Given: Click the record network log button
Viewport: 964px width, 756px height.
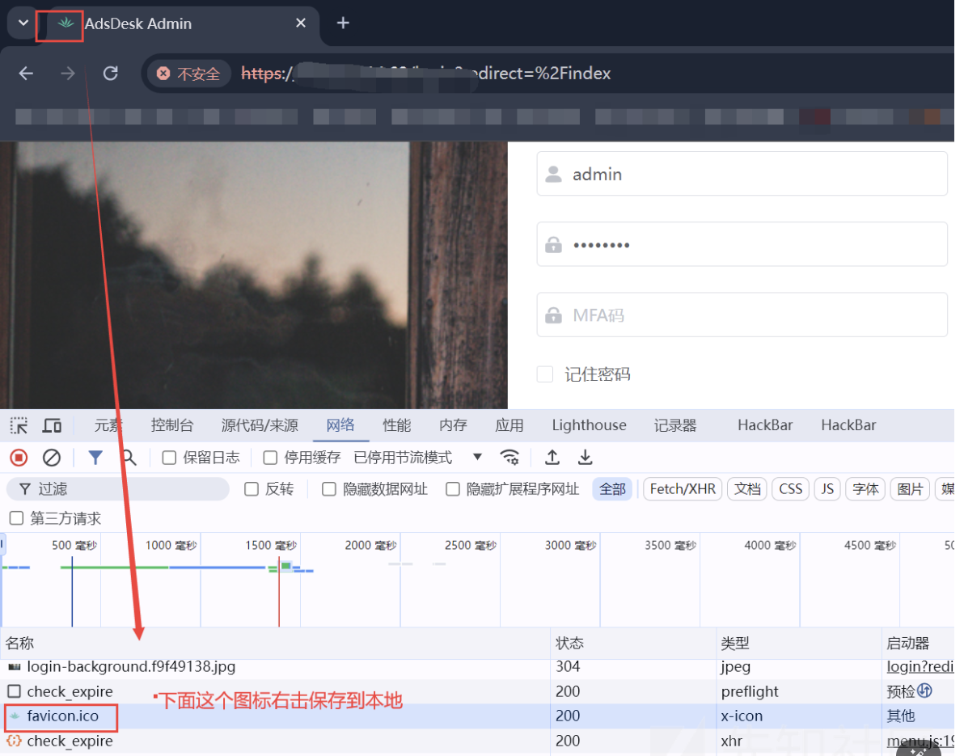Looking at the screenshot, I should (x=19, y=458).
